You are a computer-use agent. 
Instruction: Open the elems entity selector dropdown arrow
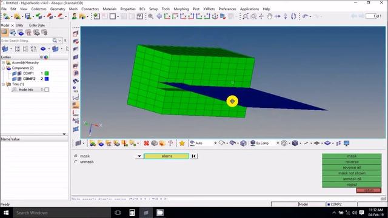tap(139, 156)
